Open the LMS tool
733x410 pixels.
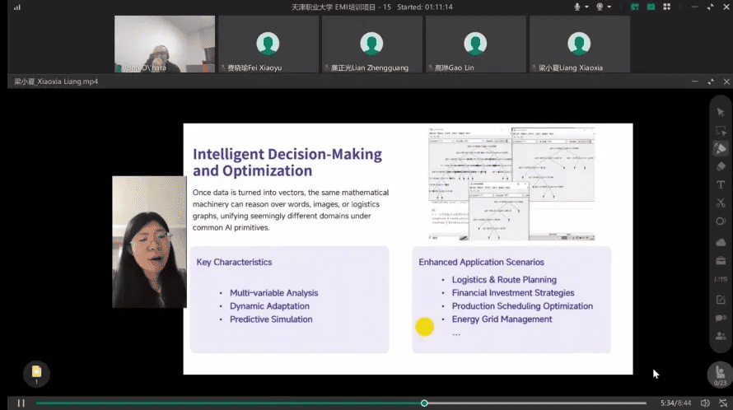[x=721, y=279]
